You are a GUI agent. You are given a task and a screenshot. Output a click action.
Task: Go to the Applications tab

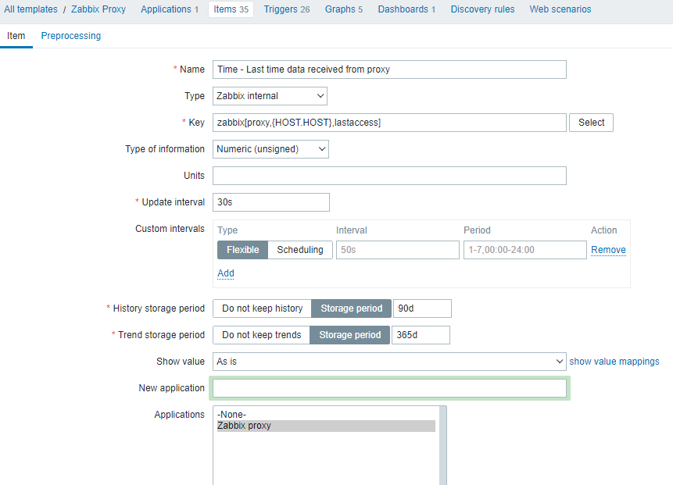(170, 9)
